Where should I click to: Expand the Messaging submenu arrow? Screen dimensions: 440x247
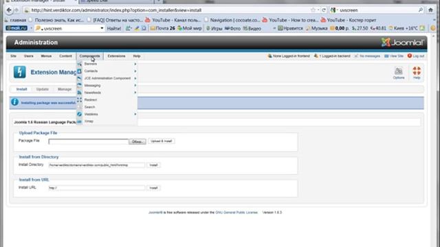(x=135, y=85)
